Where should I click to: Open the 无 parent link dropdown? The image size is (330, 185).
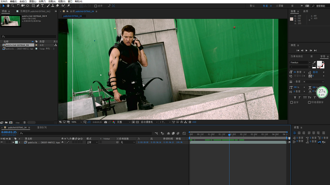pos(128,142)
